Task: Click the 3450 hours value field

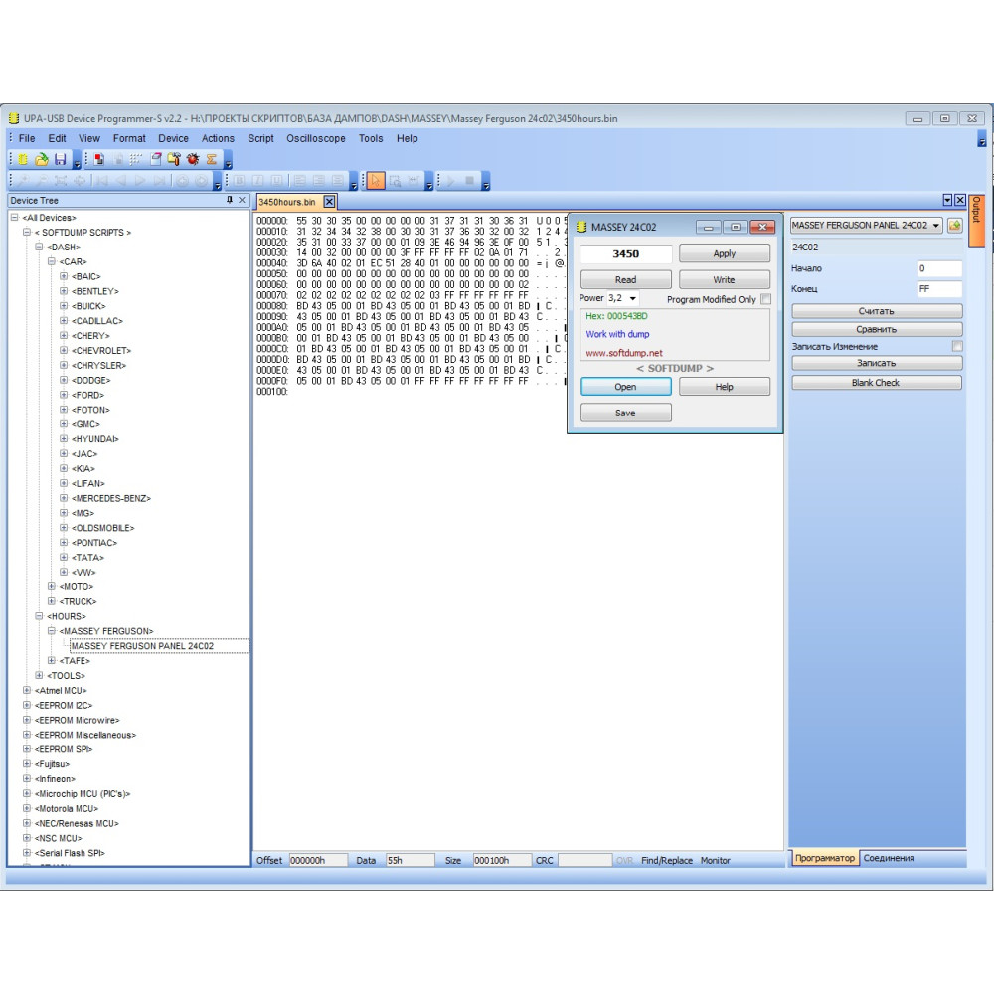Action: tap(625, 253)
